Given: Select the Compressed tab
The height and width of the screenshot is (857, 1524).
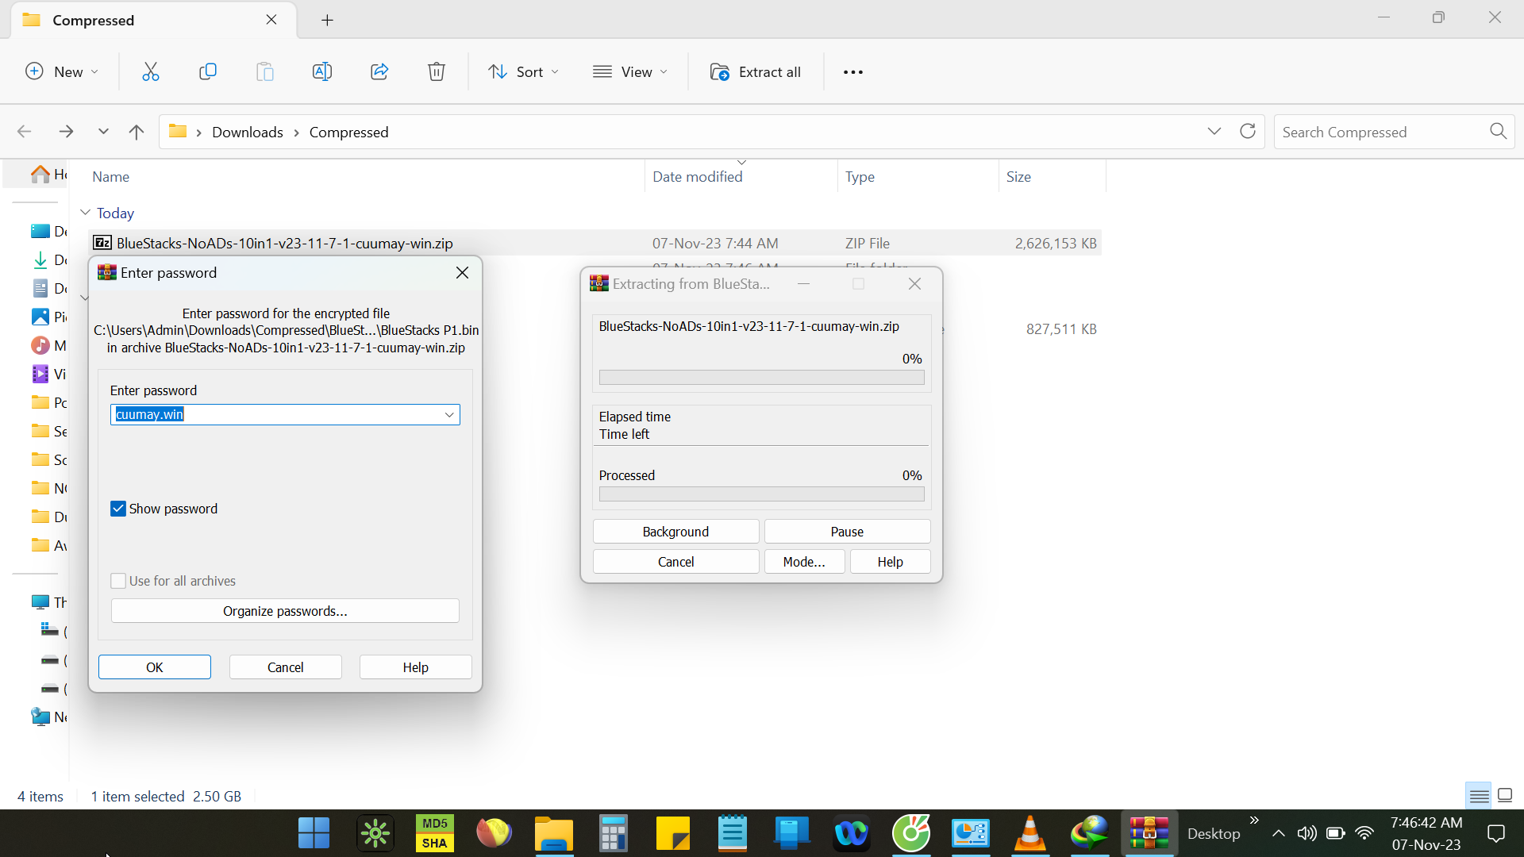Looking at the screenshot, I should pyautogui.click(x=155, y=20).
